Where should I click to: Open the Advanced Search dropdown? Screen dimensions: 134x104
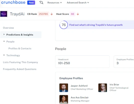coord(78,3)
